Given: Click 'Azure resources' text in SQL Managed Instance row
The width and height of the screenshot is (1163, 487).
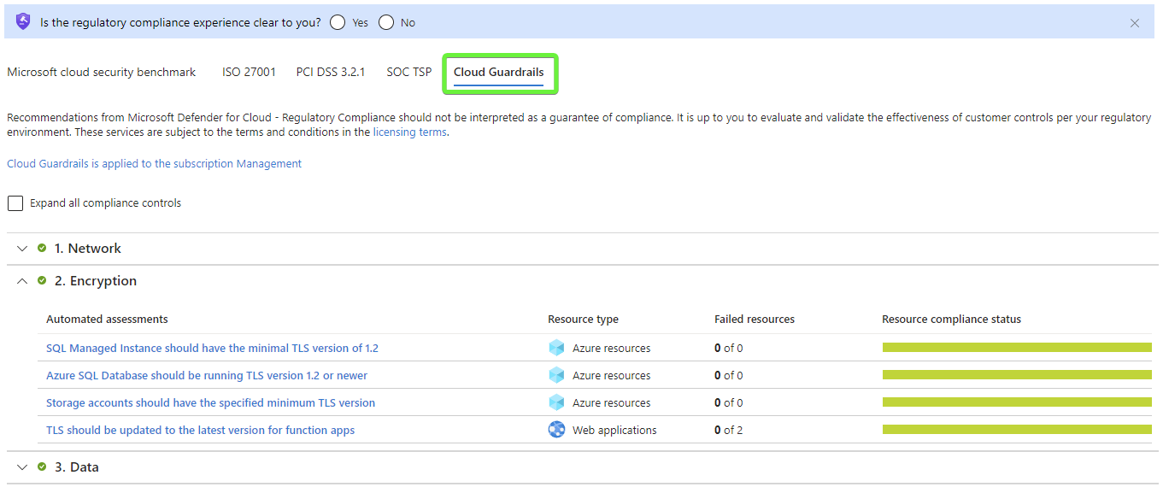Looking at the screenshot, I should (x=611, y=348).
